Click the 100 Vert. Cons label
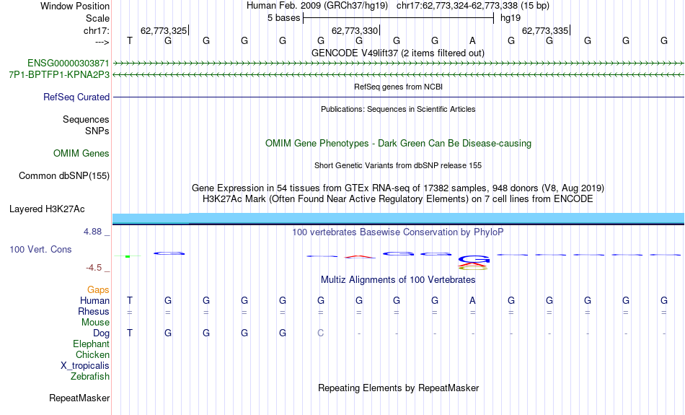685x415 pixels. tap(40, 249)
